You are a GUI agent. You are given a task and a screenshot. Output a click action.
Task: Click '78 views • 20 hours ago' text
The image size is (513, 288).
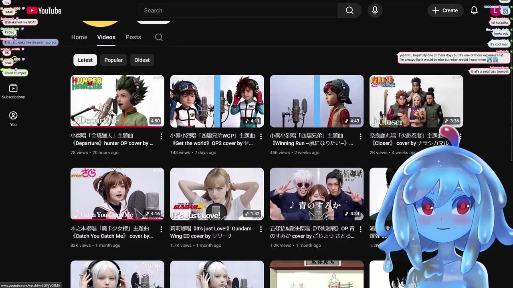click(x=95, y=152)
